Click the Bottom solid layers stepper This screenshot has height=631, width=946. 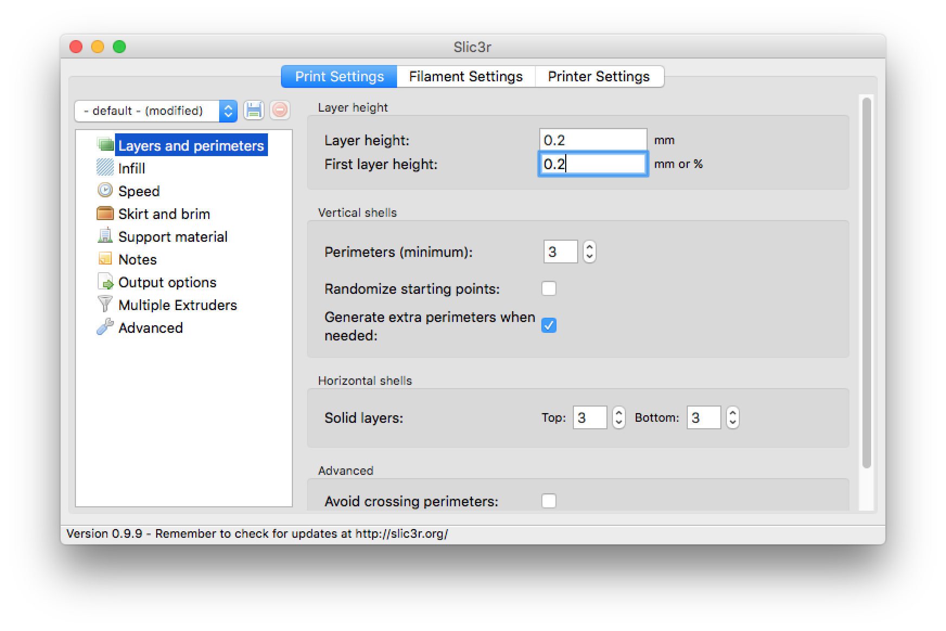(x=733, y=418)
